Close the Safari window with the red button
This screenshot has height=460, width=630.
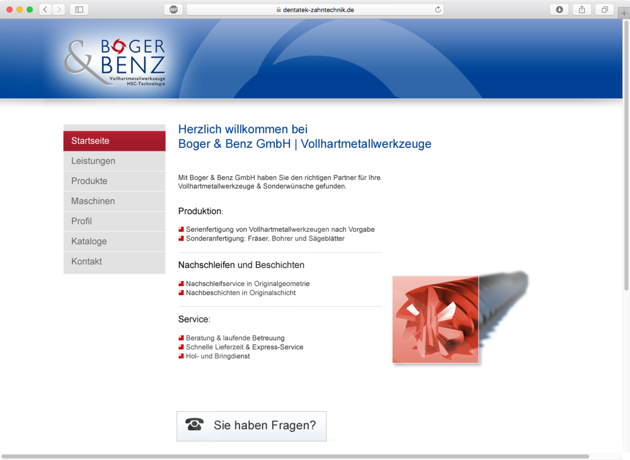(10, 10)
